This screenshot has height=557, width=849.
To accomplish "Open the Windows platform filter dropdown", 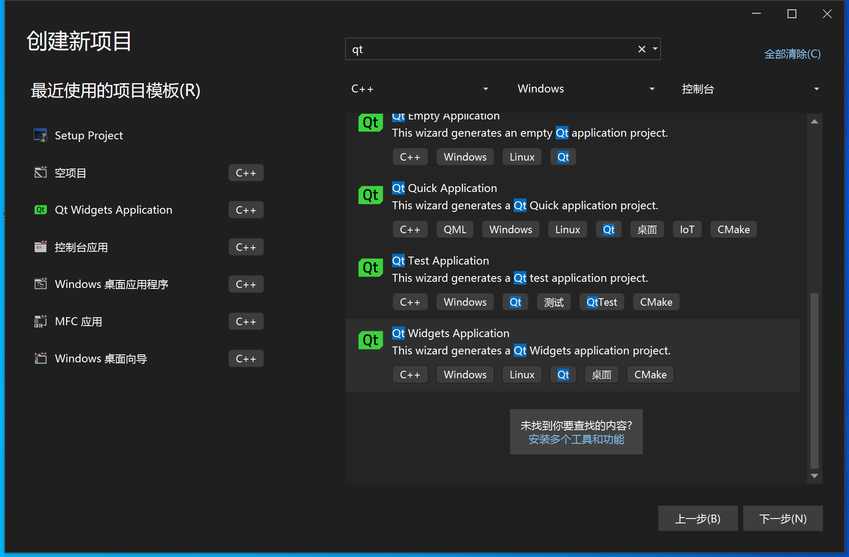I will [586, 89].
